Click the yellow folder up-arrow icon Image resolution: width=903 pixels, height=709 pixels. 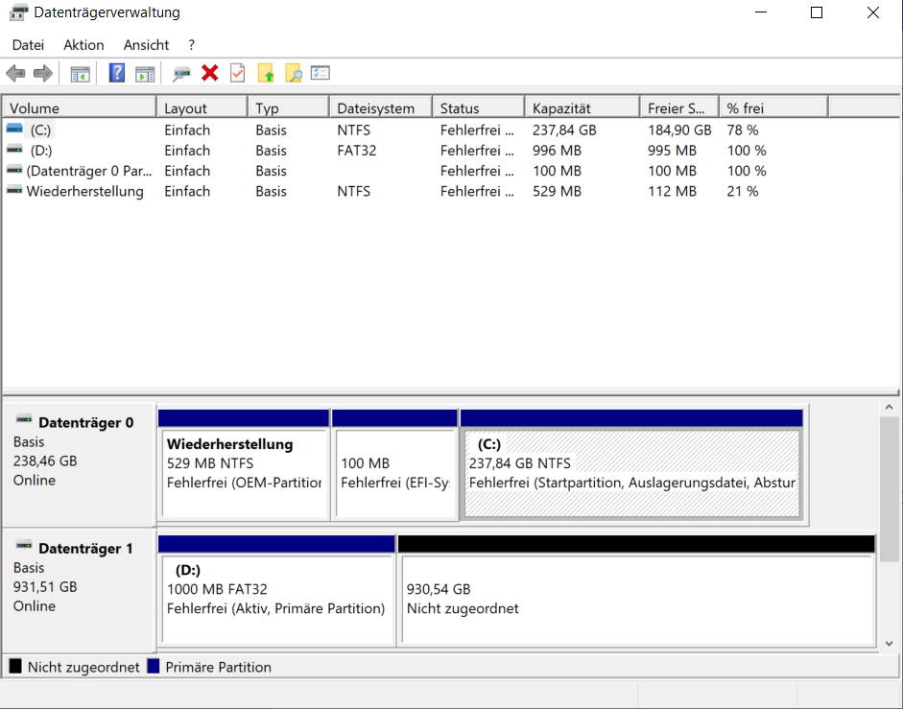(x=266, y=73)
